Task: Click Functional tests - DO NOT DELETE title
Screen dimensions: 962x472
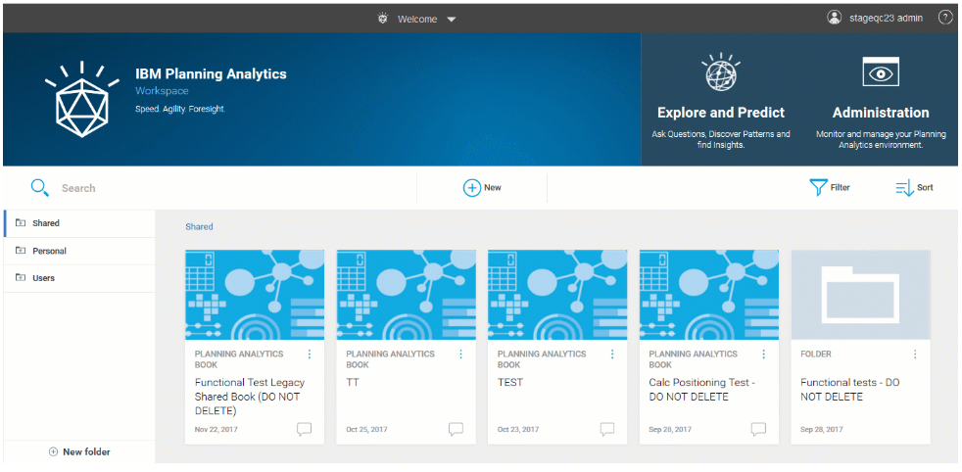Action: click(850, 390)
